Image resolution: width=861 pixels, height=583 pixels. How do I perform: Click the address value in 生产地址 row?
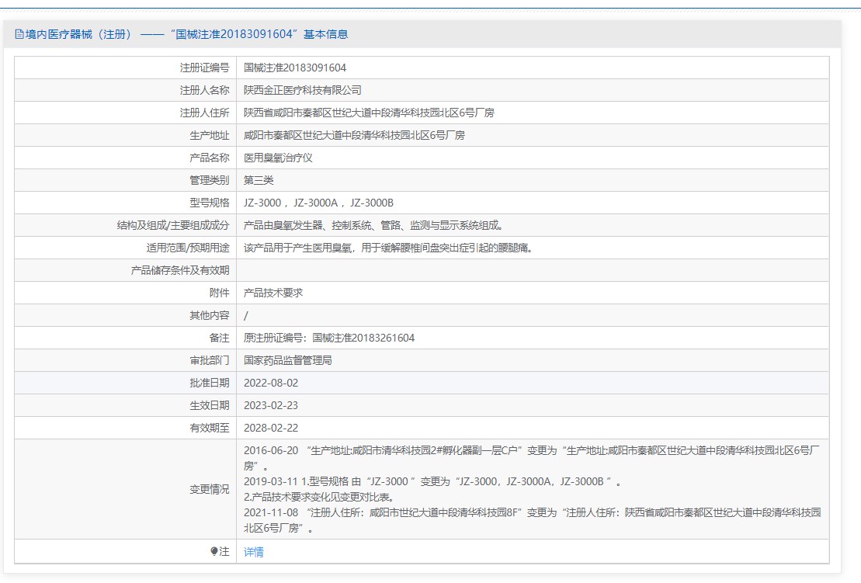pyautogui.click(x=354, y=135)
